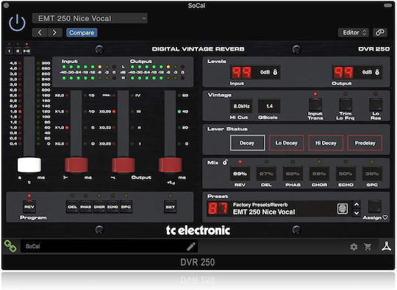Click the top-right chassis screw icon
Image resolution: width=397 pixels, height=290 pixels.
296,49
